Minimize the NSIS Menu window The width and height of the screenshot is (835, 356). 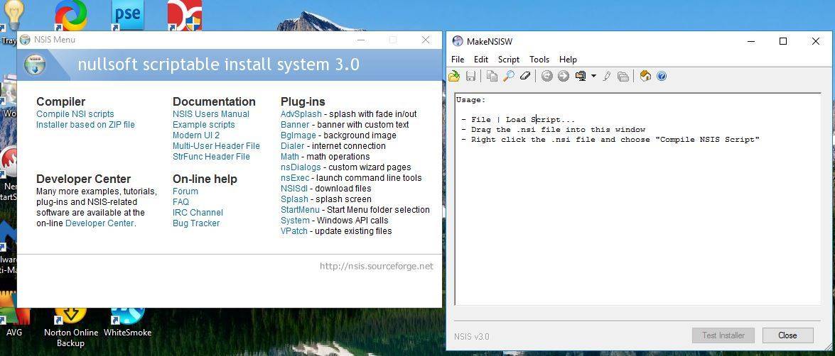(360, 40)
